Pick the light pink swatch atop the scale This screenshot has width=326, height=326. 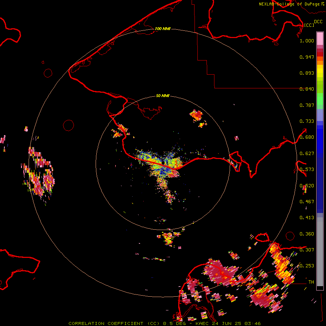click(320, 39)
